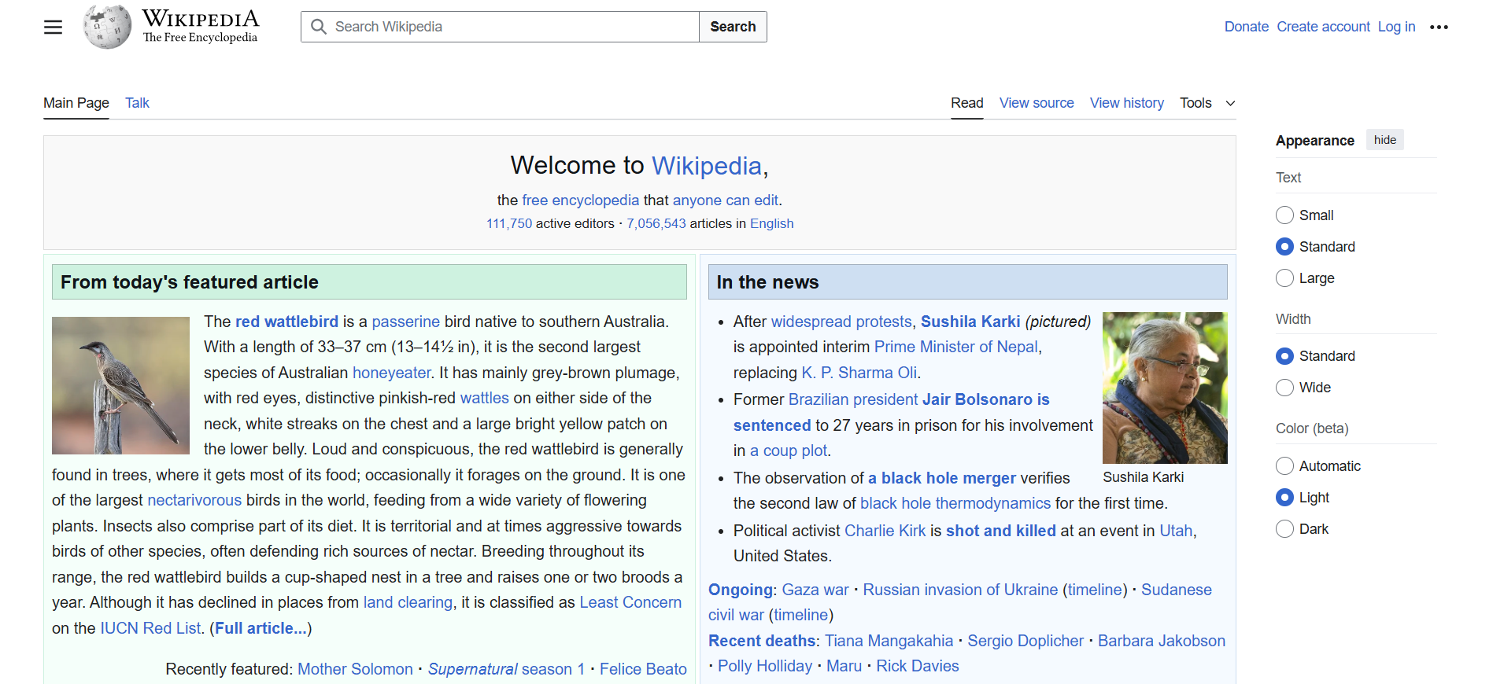Select Small text size option
The height and width of the screenshot is (684, 1493).
tap(1284, 215)
